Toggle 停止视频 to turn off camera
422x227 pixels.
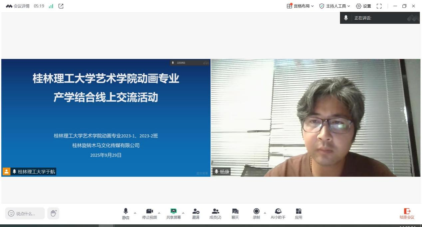tap(149, 213)
